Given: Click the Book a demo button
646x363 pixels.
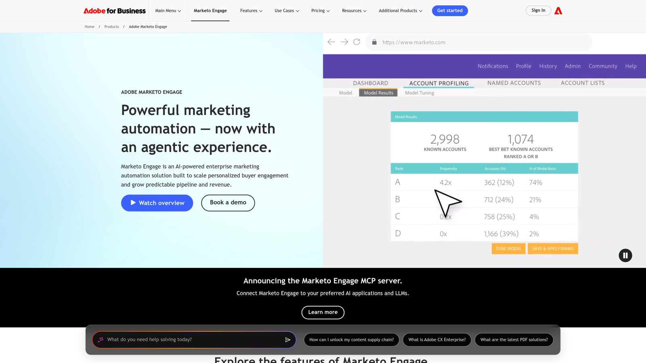Looking at the screenshot, I should tap(228, 203).
